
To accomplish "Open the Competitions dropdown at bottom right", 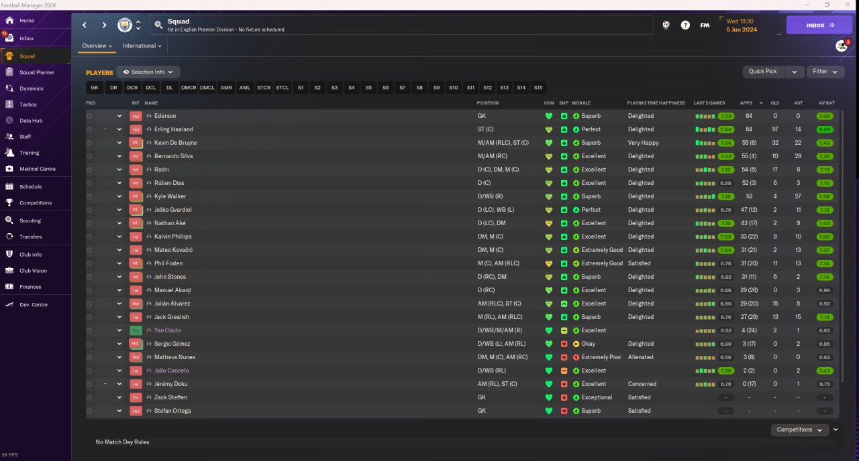I will 800,430.
